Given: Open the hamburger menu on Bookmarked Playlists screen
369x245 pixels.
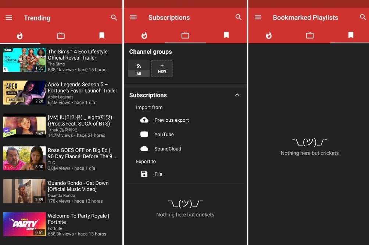Looking at the screenshot, I should click(x=258, y=17).
